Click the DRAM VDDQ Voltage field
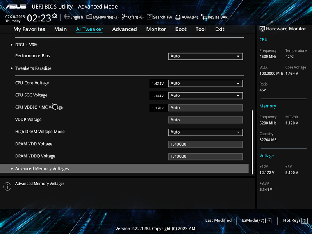312x234 pixels. [x=205, y=156]
